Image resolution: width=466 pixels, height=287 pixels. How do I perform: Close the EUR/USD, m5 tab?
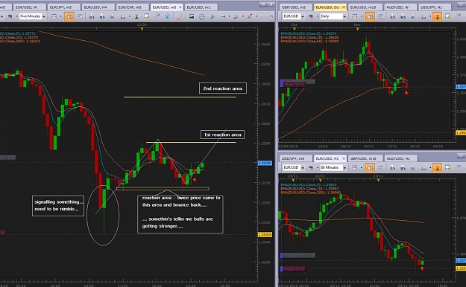point(180,7)
